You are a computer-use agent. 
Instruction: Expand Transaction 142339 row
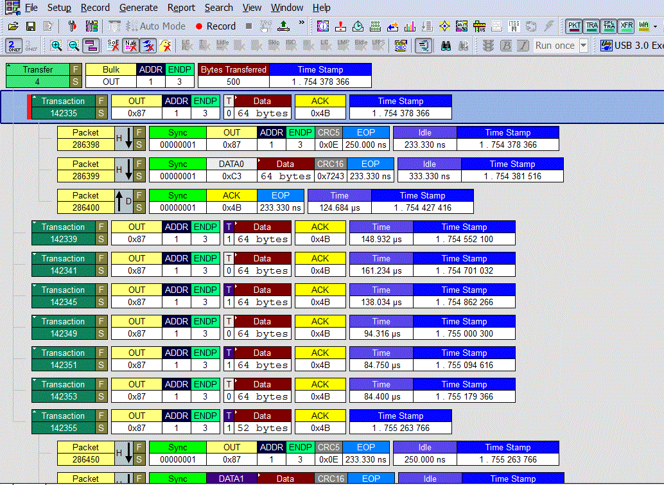(35, 224)
